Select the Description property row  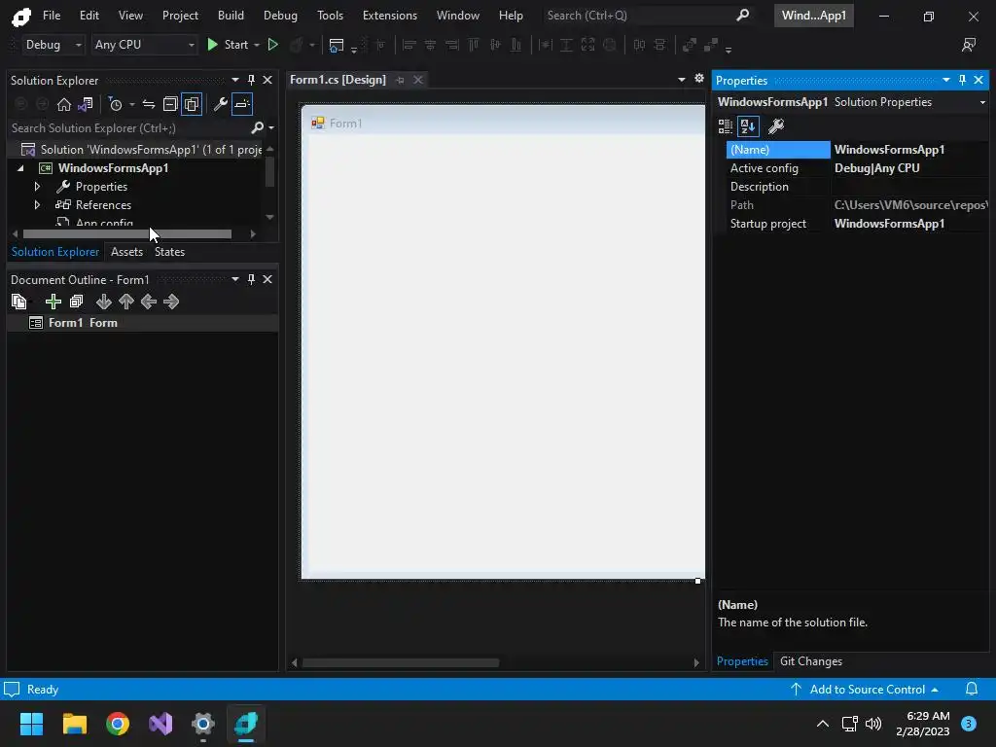(x=857, y=187)
